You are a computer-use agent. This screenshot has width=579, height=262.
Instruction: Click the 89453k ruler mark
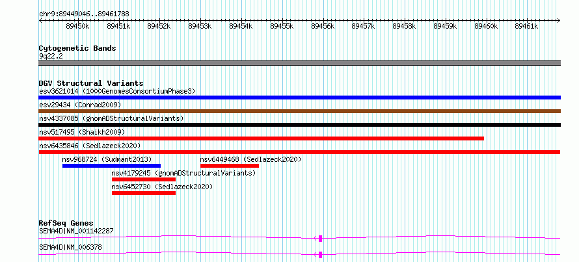click(200, 26)
